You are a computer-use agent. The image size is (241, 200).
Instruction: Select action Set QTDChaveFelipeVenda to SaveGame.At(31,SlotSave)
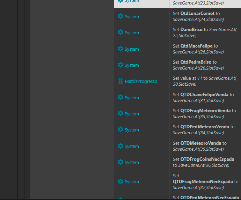point(203,98)
